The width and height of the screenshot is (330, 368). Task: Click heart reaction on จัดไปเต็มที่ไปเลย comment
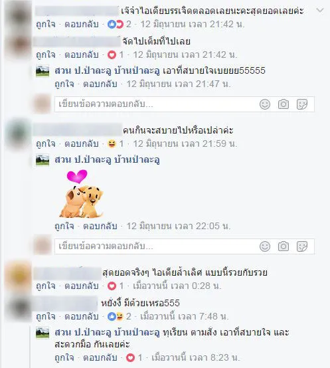(112, 54)
